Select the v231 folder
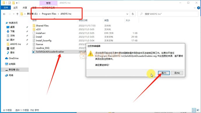This screenshot has height=113, width=201. [38, 29]
